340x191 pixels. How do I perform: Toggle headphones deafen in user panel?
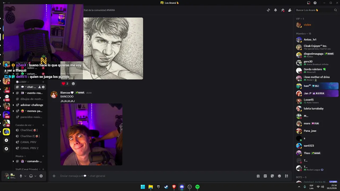point(31,176)
